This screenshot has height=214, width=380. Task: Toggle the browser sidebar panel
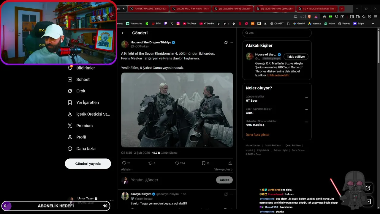pos(351,17)
